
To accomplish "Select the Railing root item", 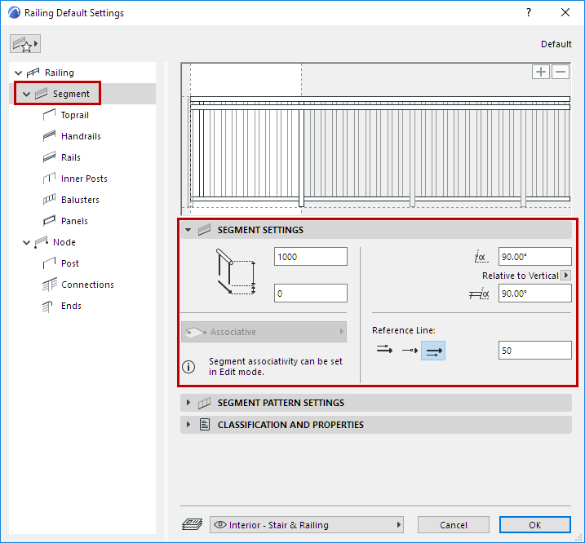I will (x=60, y=73).
